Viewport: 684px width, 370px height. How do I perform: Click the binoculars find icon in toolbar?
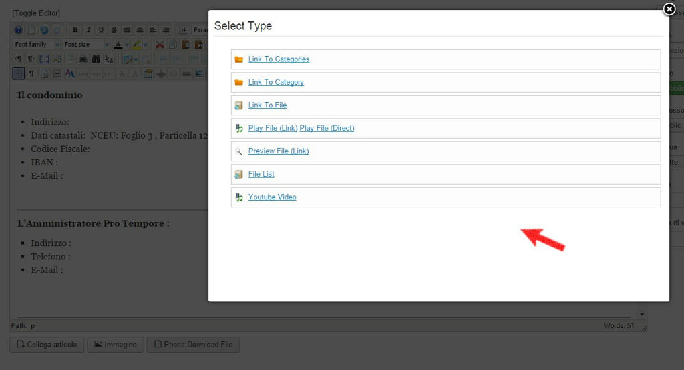tap(96, 59)
